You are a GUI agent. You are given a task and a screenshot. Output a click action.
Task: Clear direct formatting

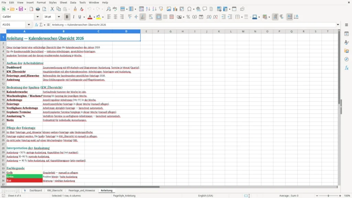(x=82, y=9)
